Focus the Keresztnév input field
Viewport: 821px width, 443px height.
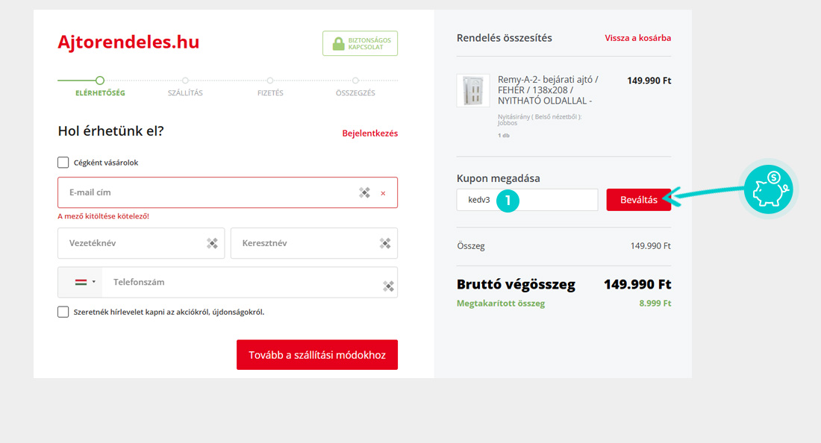(314, 243)
